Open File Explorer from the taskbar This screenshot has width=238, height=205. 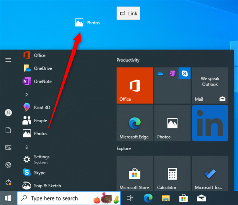(x=166, y=198)
